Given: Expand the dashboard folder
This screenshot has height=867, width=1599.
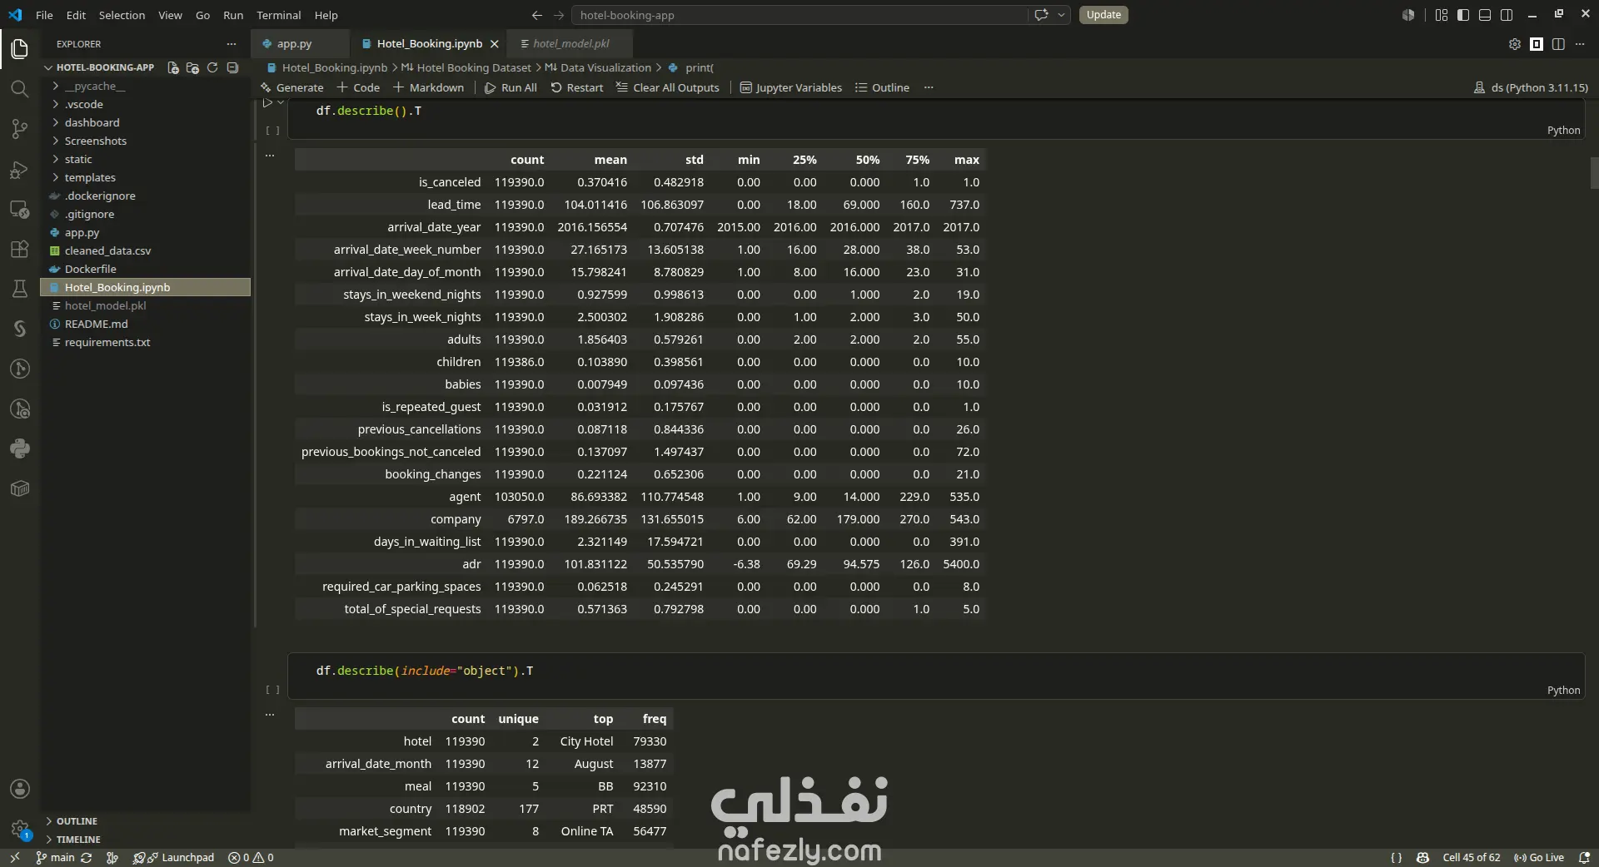Looking at the screenshot, I should [x=146, y=122].
